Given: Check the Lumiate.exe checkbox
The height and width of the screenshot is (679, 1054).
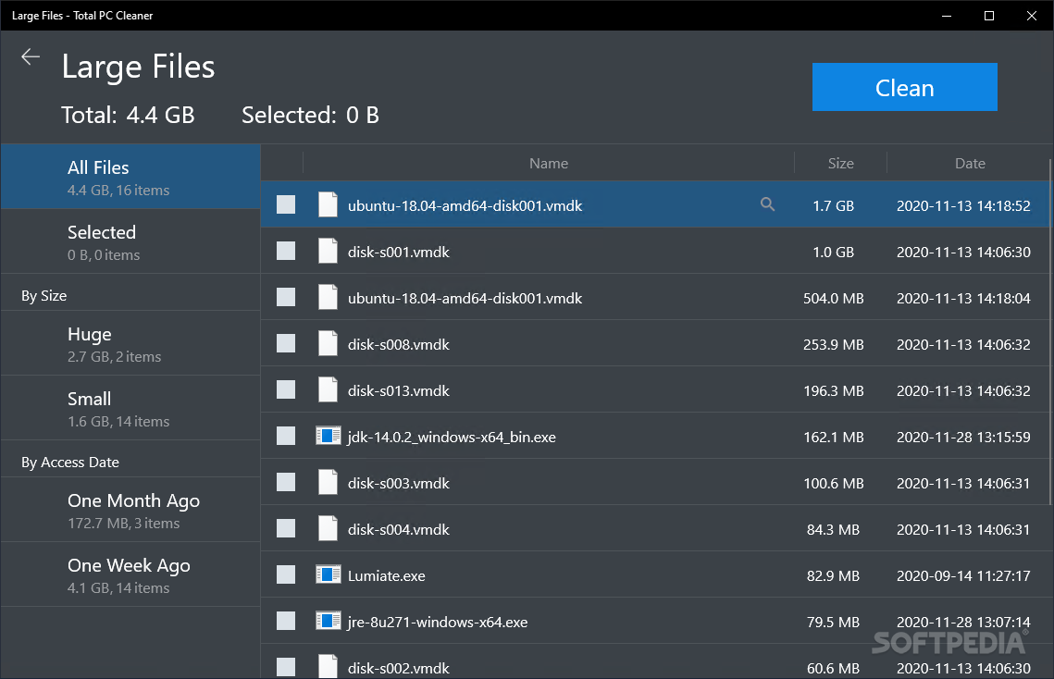Looking at the screenshot, I should [x=286, y=574].
